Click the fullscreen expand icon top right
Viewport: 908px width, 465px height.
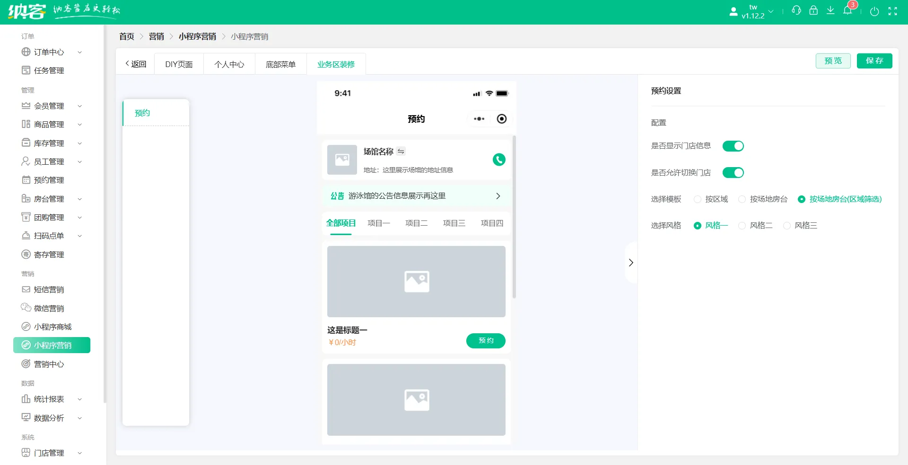pos(893,10)
